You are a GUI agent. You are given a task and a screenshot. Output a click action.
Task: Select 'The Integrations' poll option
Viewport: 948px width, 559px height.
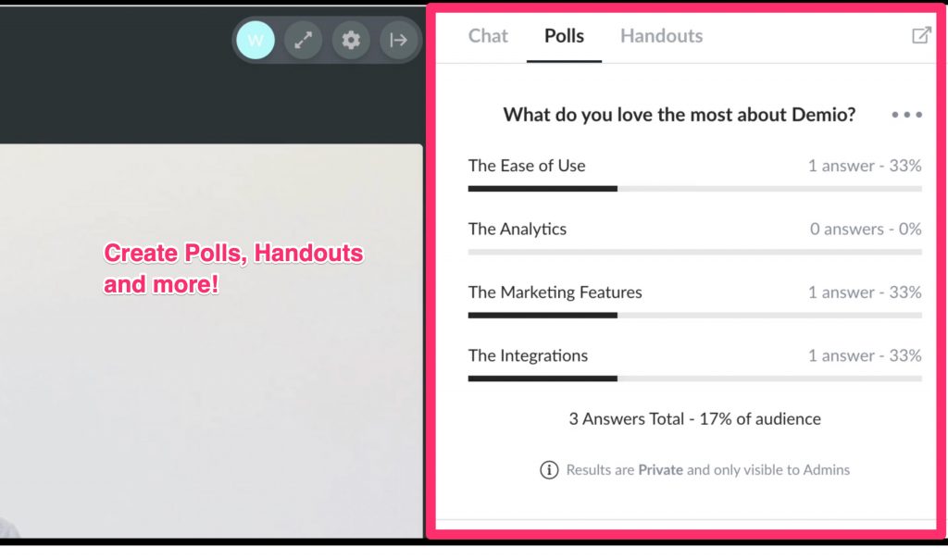(x=528, y=356)
